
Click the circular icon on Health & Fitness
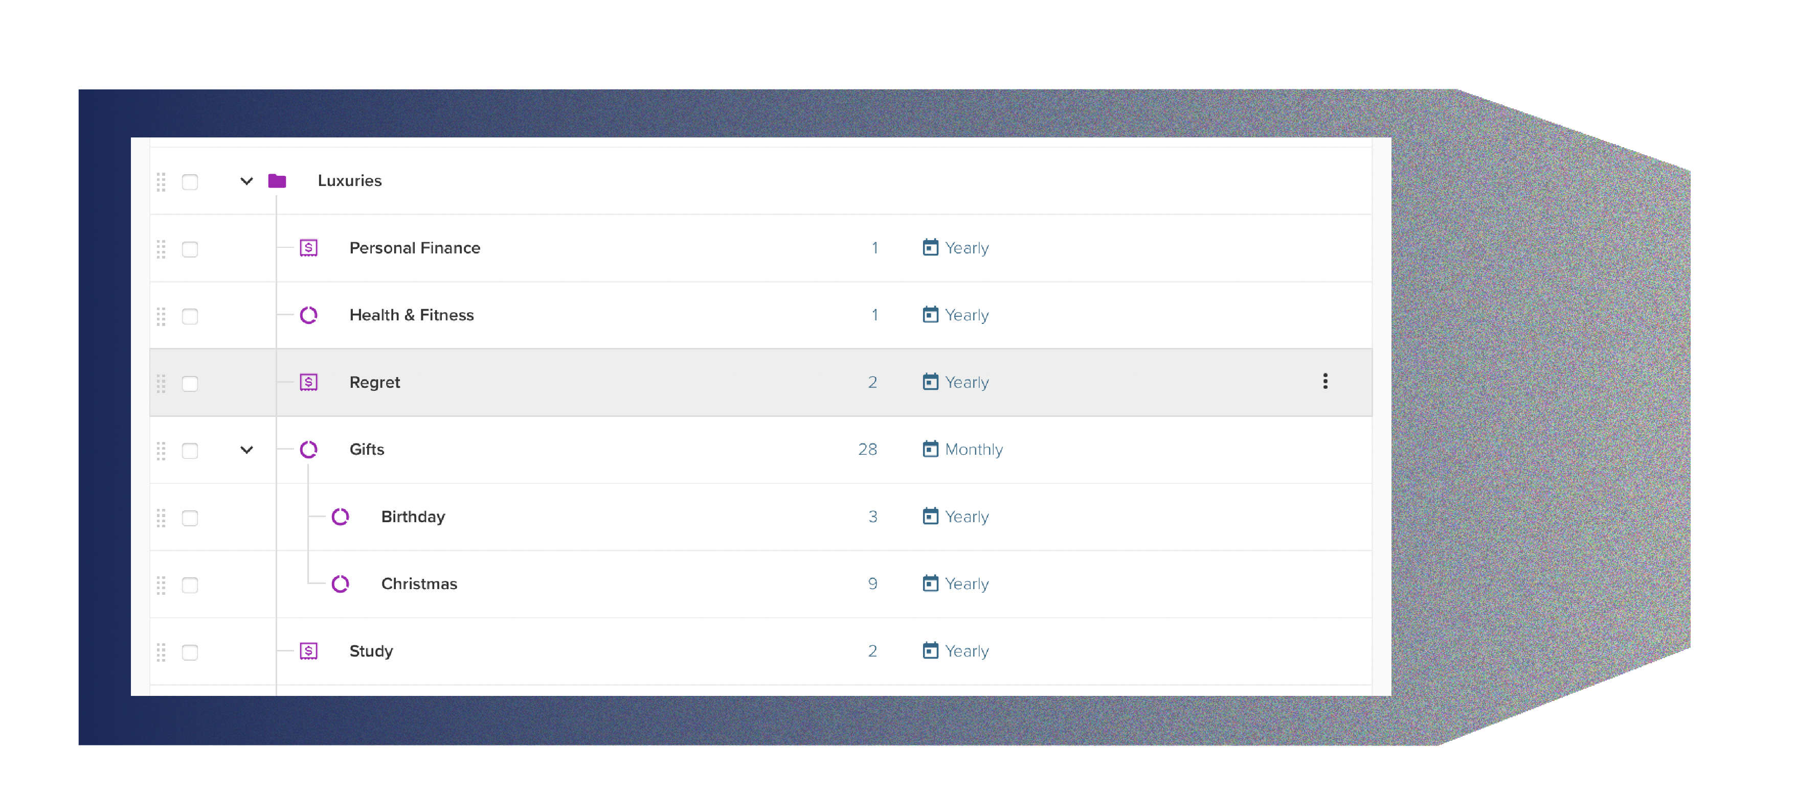[309, 315]
